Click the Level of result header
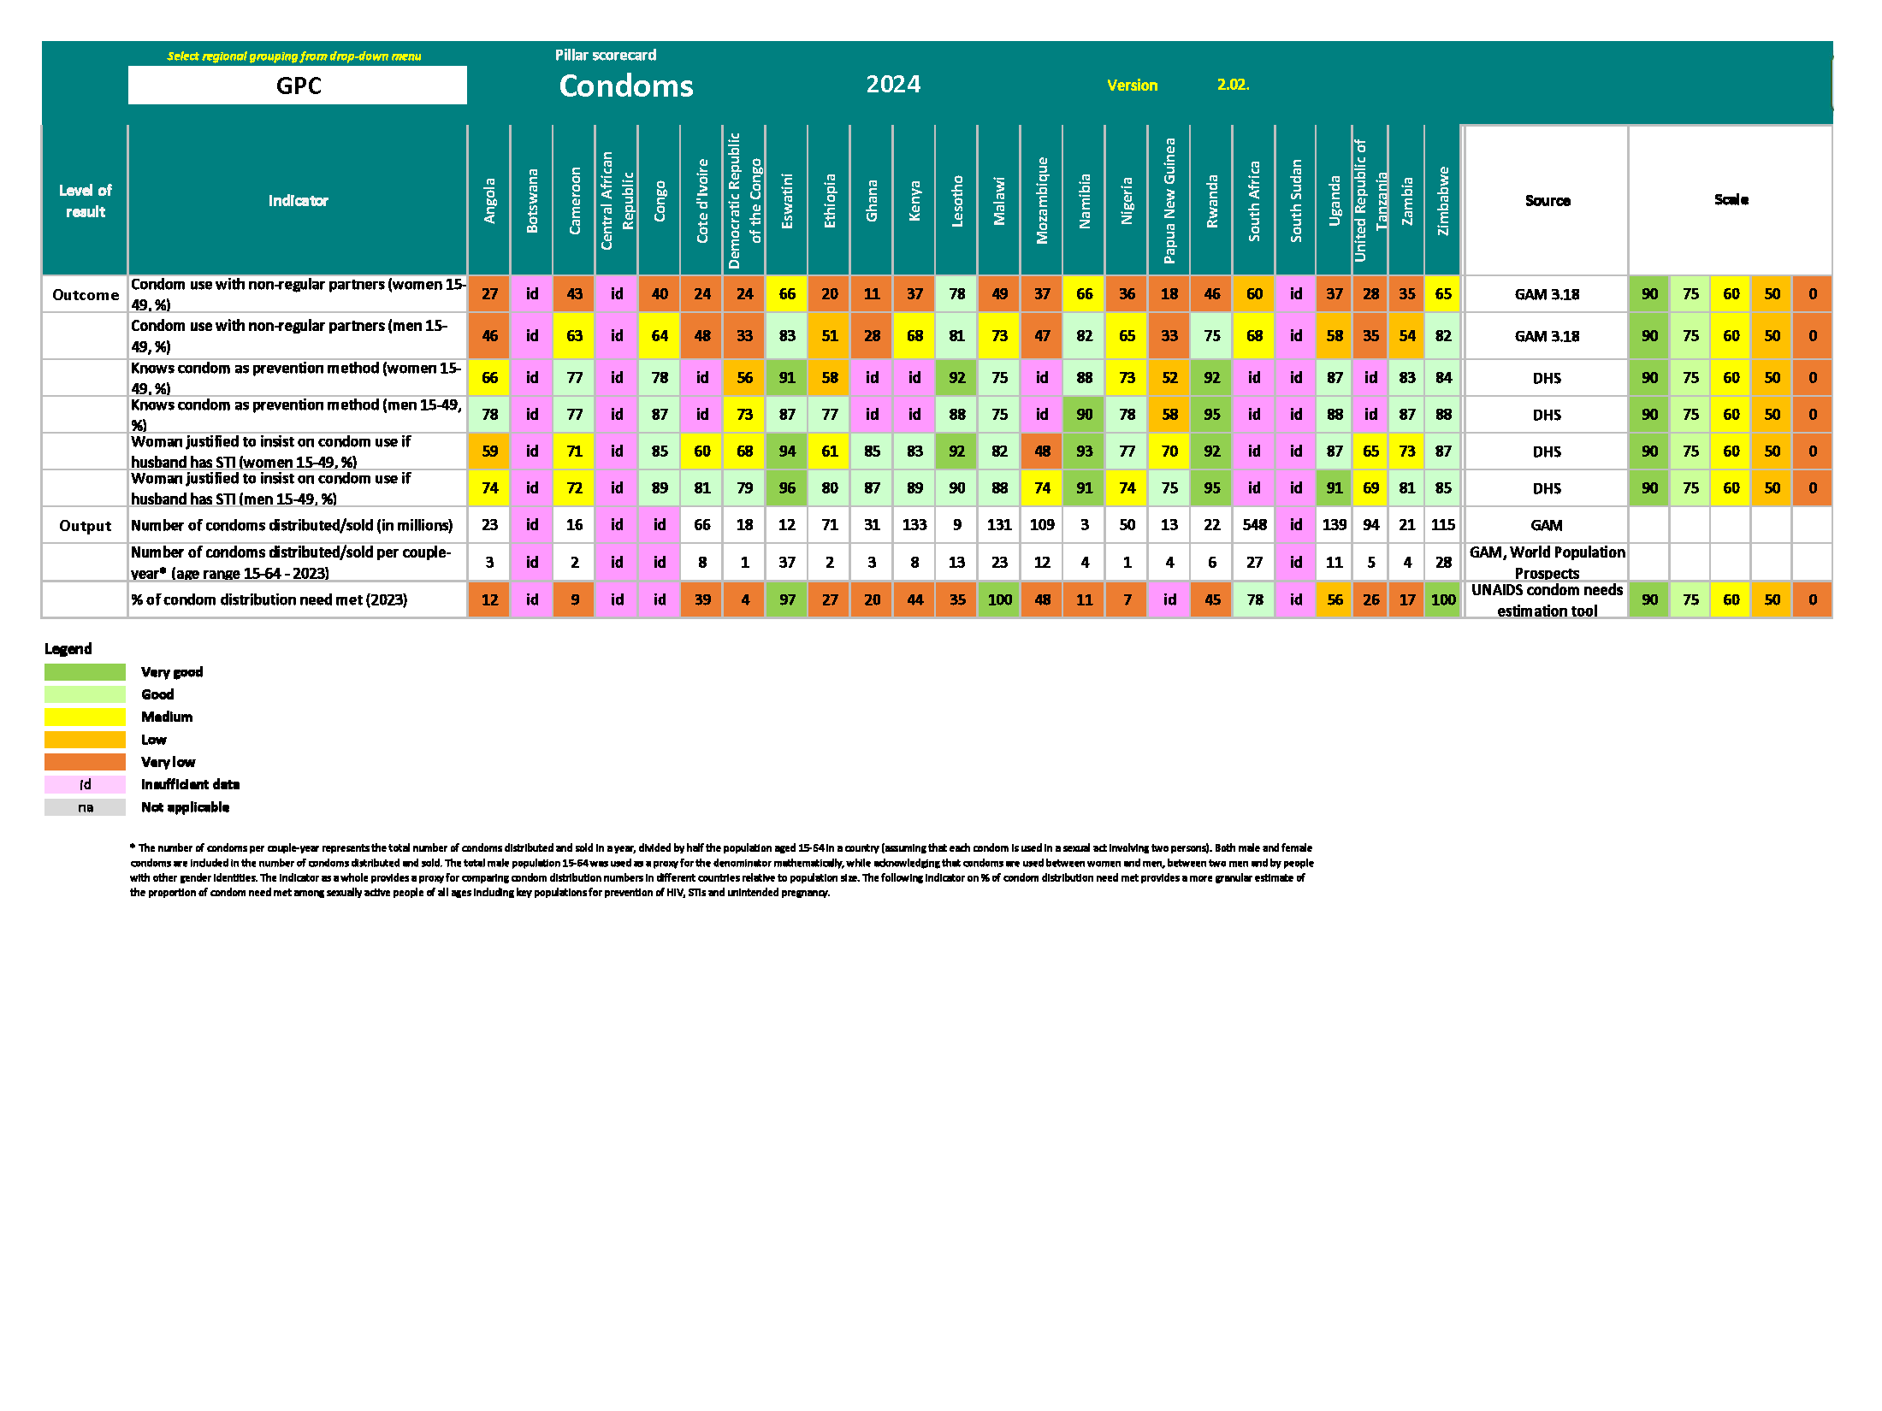Screen dimensions: 1882x1411 click(86, 200)
